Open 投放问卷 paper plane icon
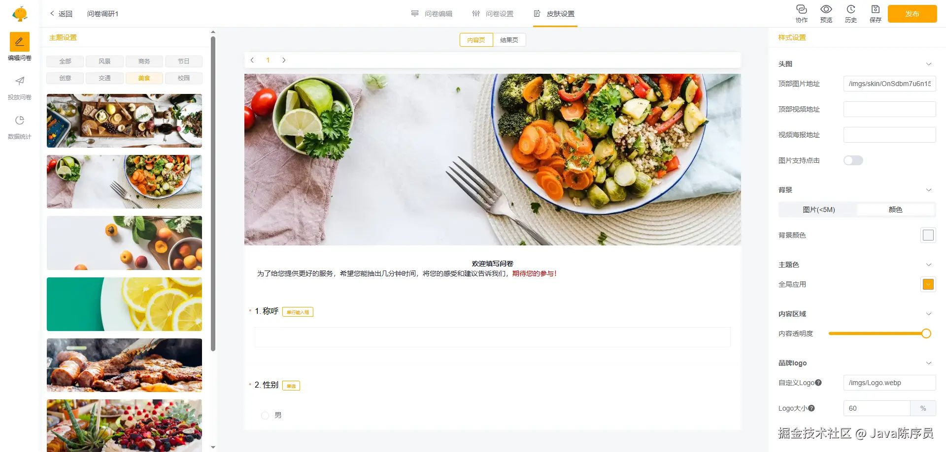 pyautogui.click(x=20, y=81)
